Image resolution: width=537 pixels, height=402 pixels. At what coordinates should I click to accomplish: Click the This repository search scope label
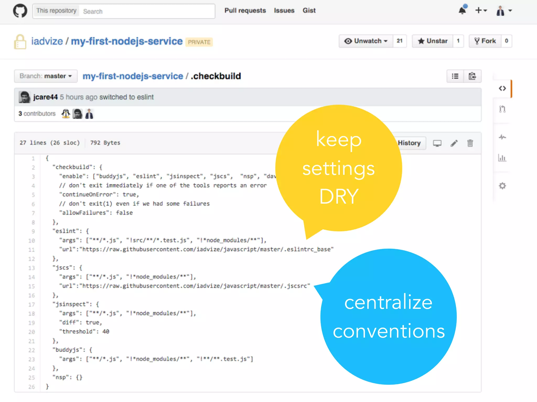[x=56, y=11]
